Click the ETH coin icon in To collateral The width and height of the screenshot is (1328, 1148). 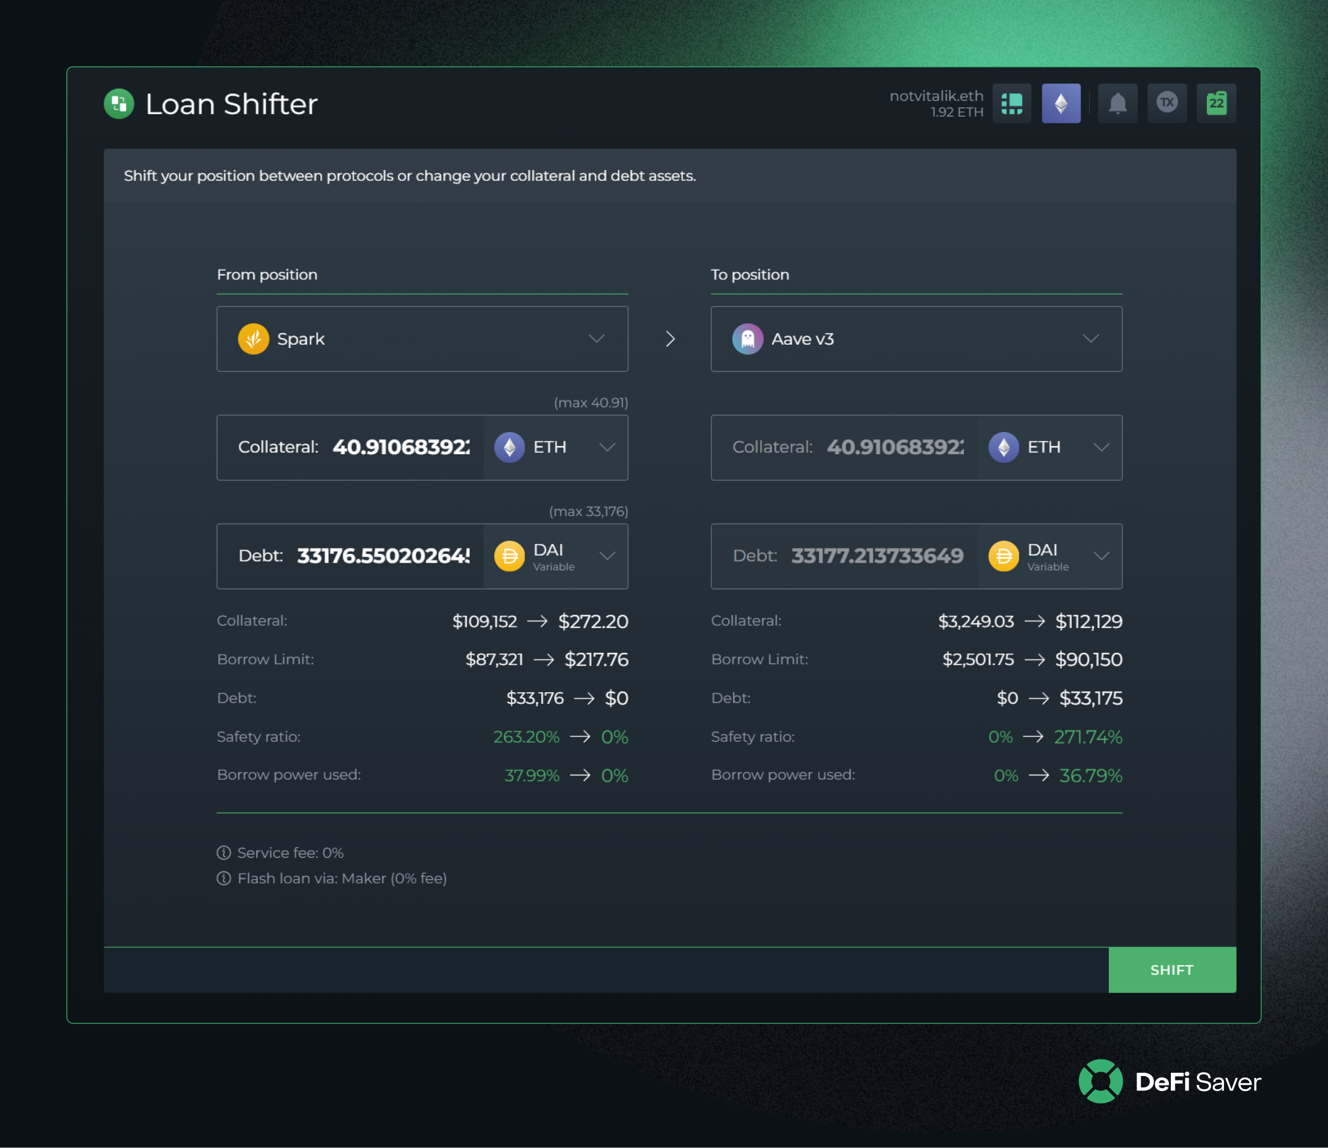tap(1004, 447)
